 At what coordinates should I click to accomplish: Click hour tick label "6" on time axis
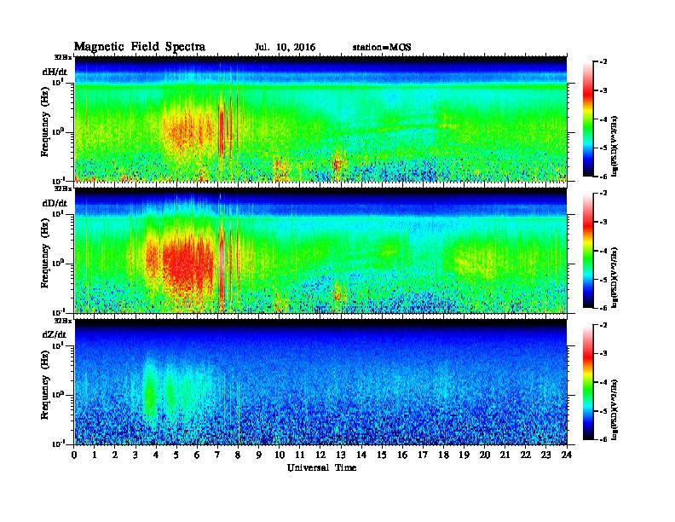pos(197,455)
